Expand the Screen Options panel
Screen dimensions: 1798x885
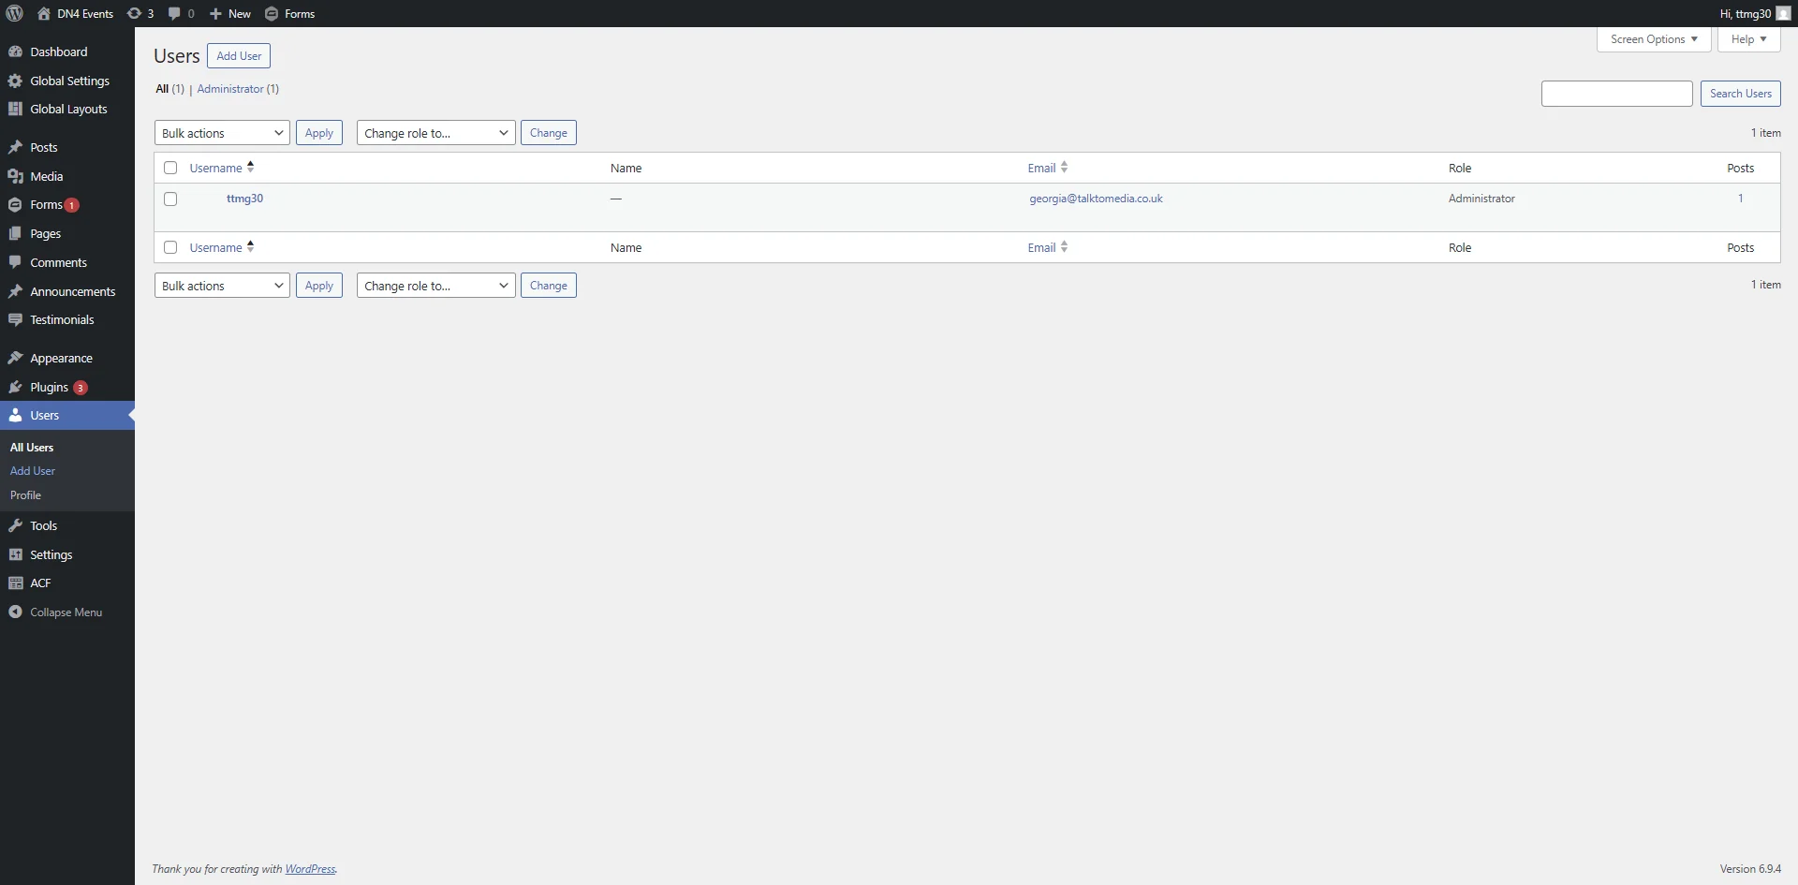(1653, 39)
